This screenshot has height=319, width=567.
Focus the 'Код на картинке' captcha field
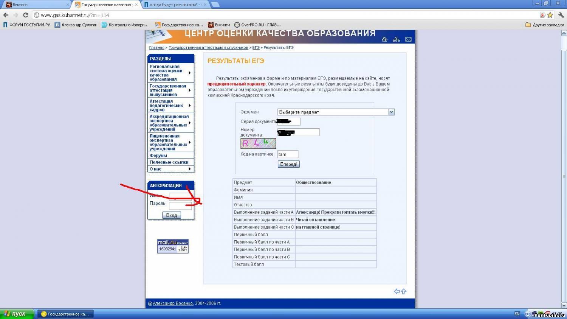[x=288, y=154]
